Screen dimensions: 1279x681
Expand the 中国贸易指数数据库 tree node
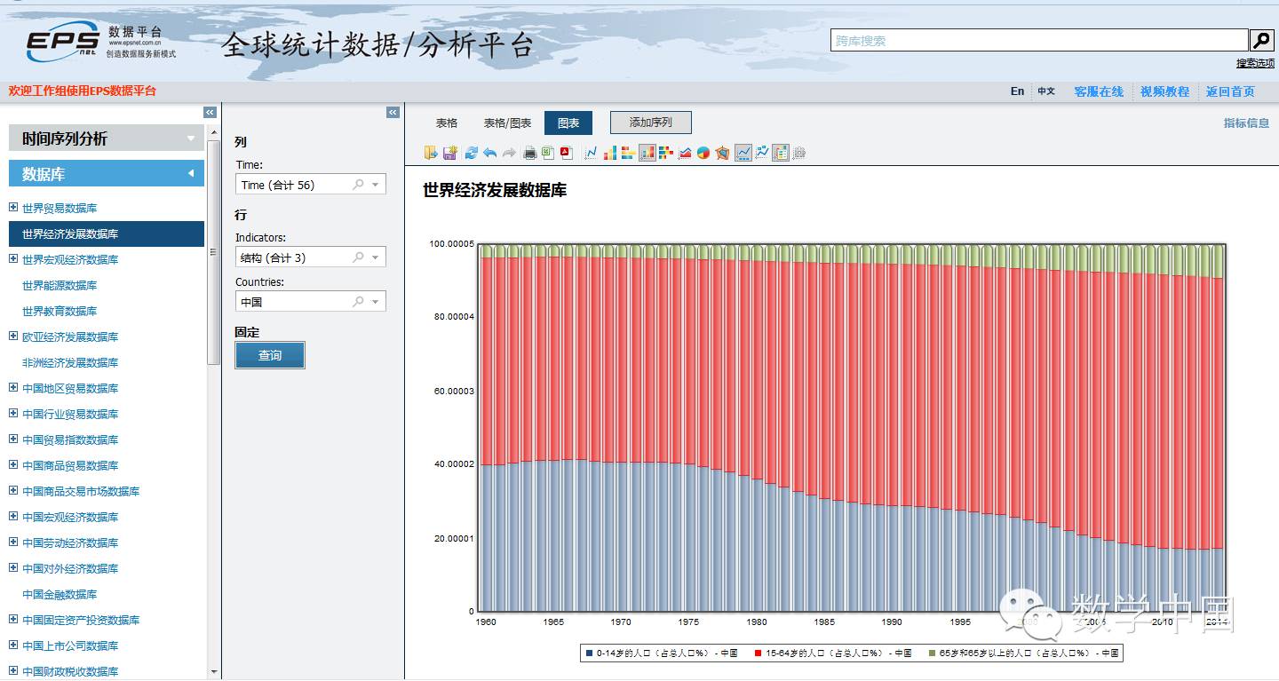click(13, 439)
